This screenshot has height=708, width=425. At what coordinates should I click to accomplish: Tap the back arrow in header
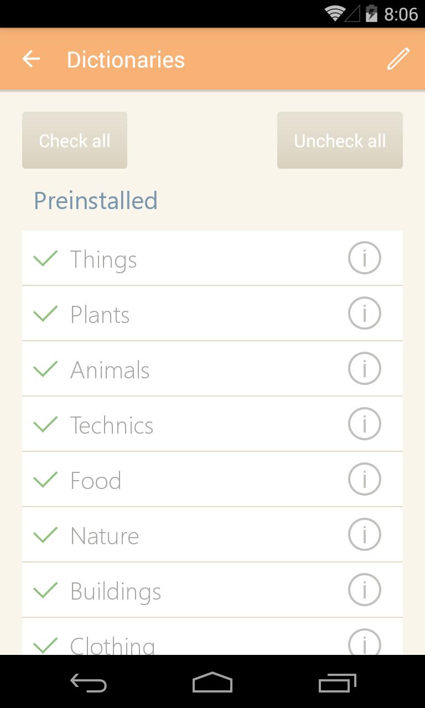click(x=32, y=59)
